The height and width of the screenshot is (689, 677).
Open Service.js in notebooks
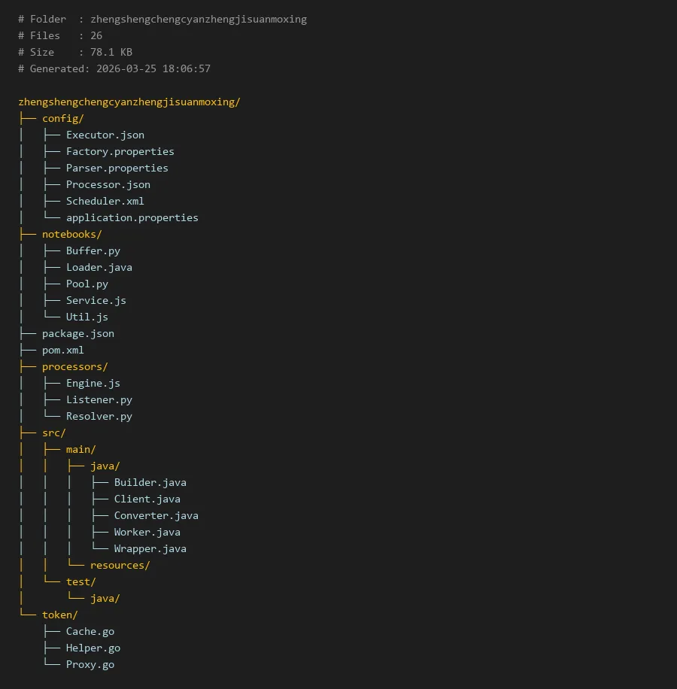click(96, 300)
